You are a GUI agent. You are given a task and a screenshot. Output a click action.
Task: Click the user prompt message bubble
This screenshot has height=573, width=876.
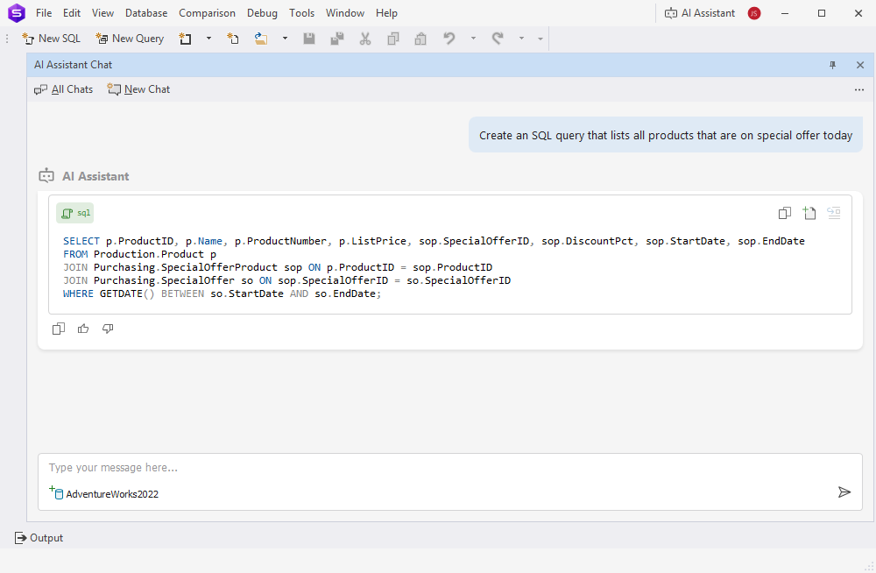(666, 135)
